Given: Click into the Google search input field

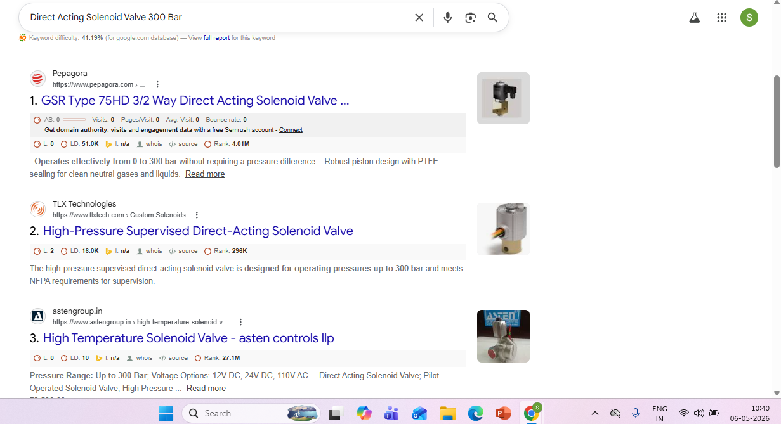Looking at the screenshot, I should pyautogui.click(x=216, y=18).
